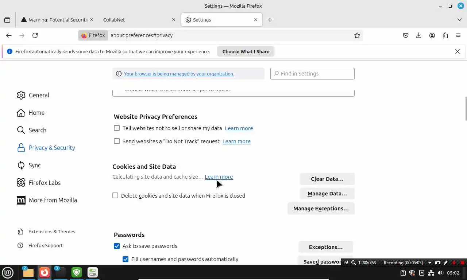Open the Extensions puzzle icon
The image size is (467, 280).
point(445,35)
